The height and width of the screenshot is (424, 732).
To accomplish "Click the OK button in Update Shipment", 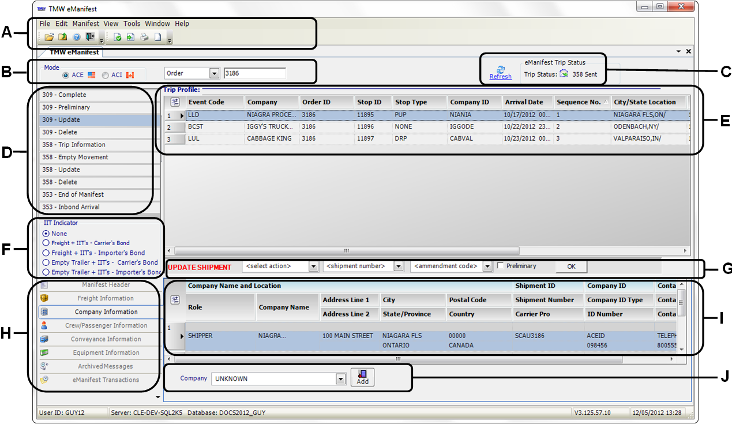I will click(x=571, y=267).
